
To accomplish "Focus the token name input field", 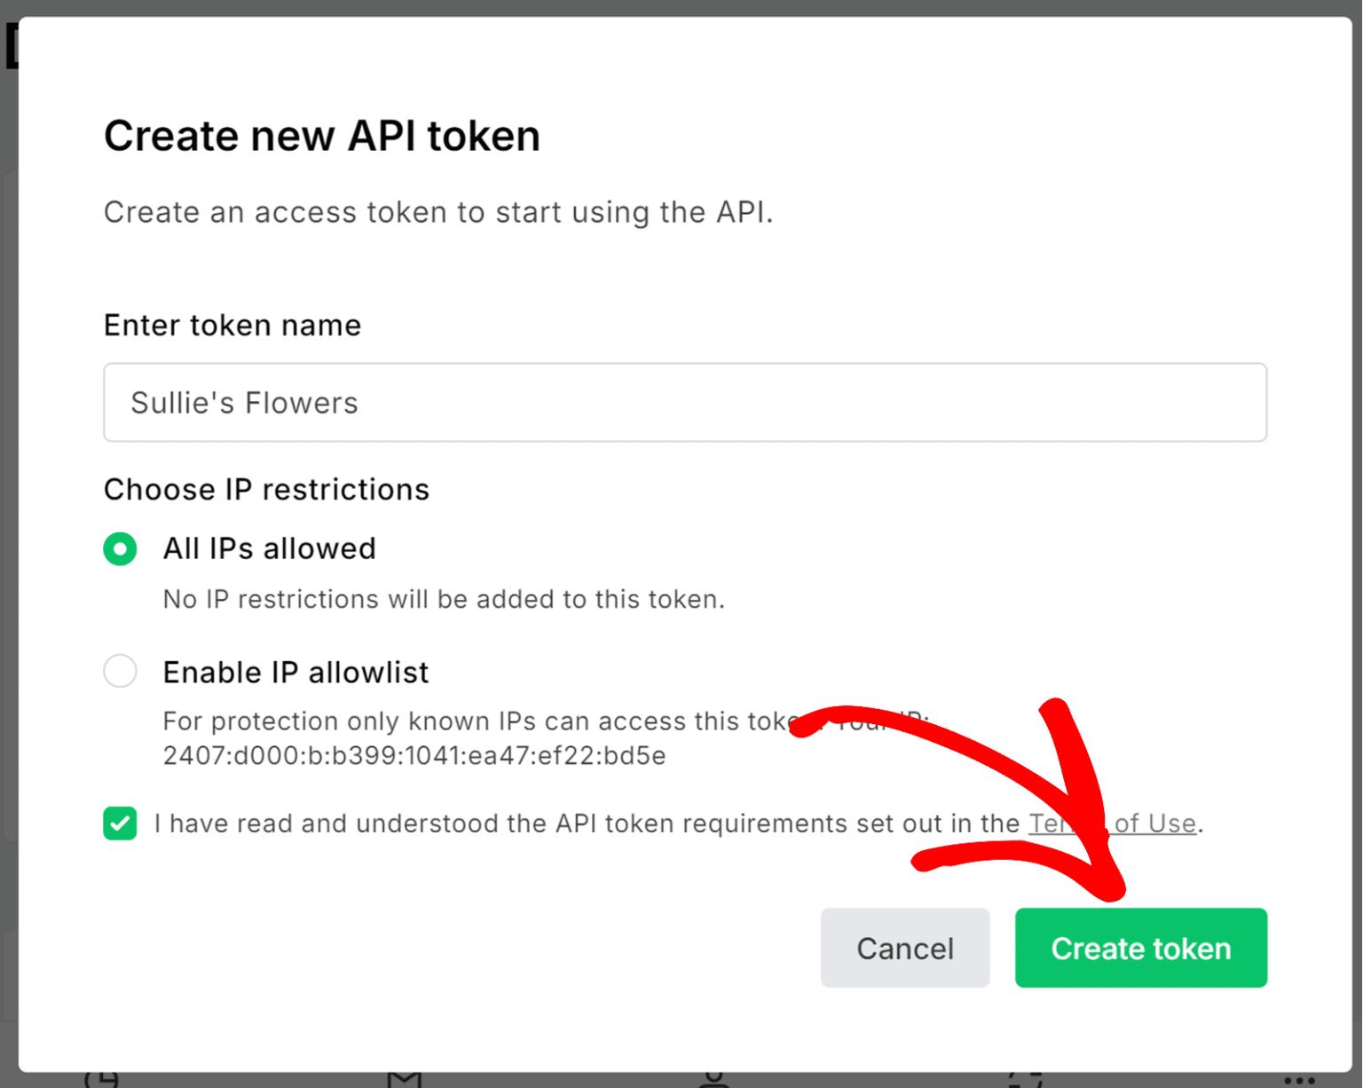I will [683, 403].
